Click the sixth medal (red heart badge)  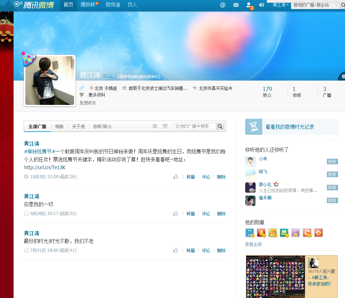point(307,233)
